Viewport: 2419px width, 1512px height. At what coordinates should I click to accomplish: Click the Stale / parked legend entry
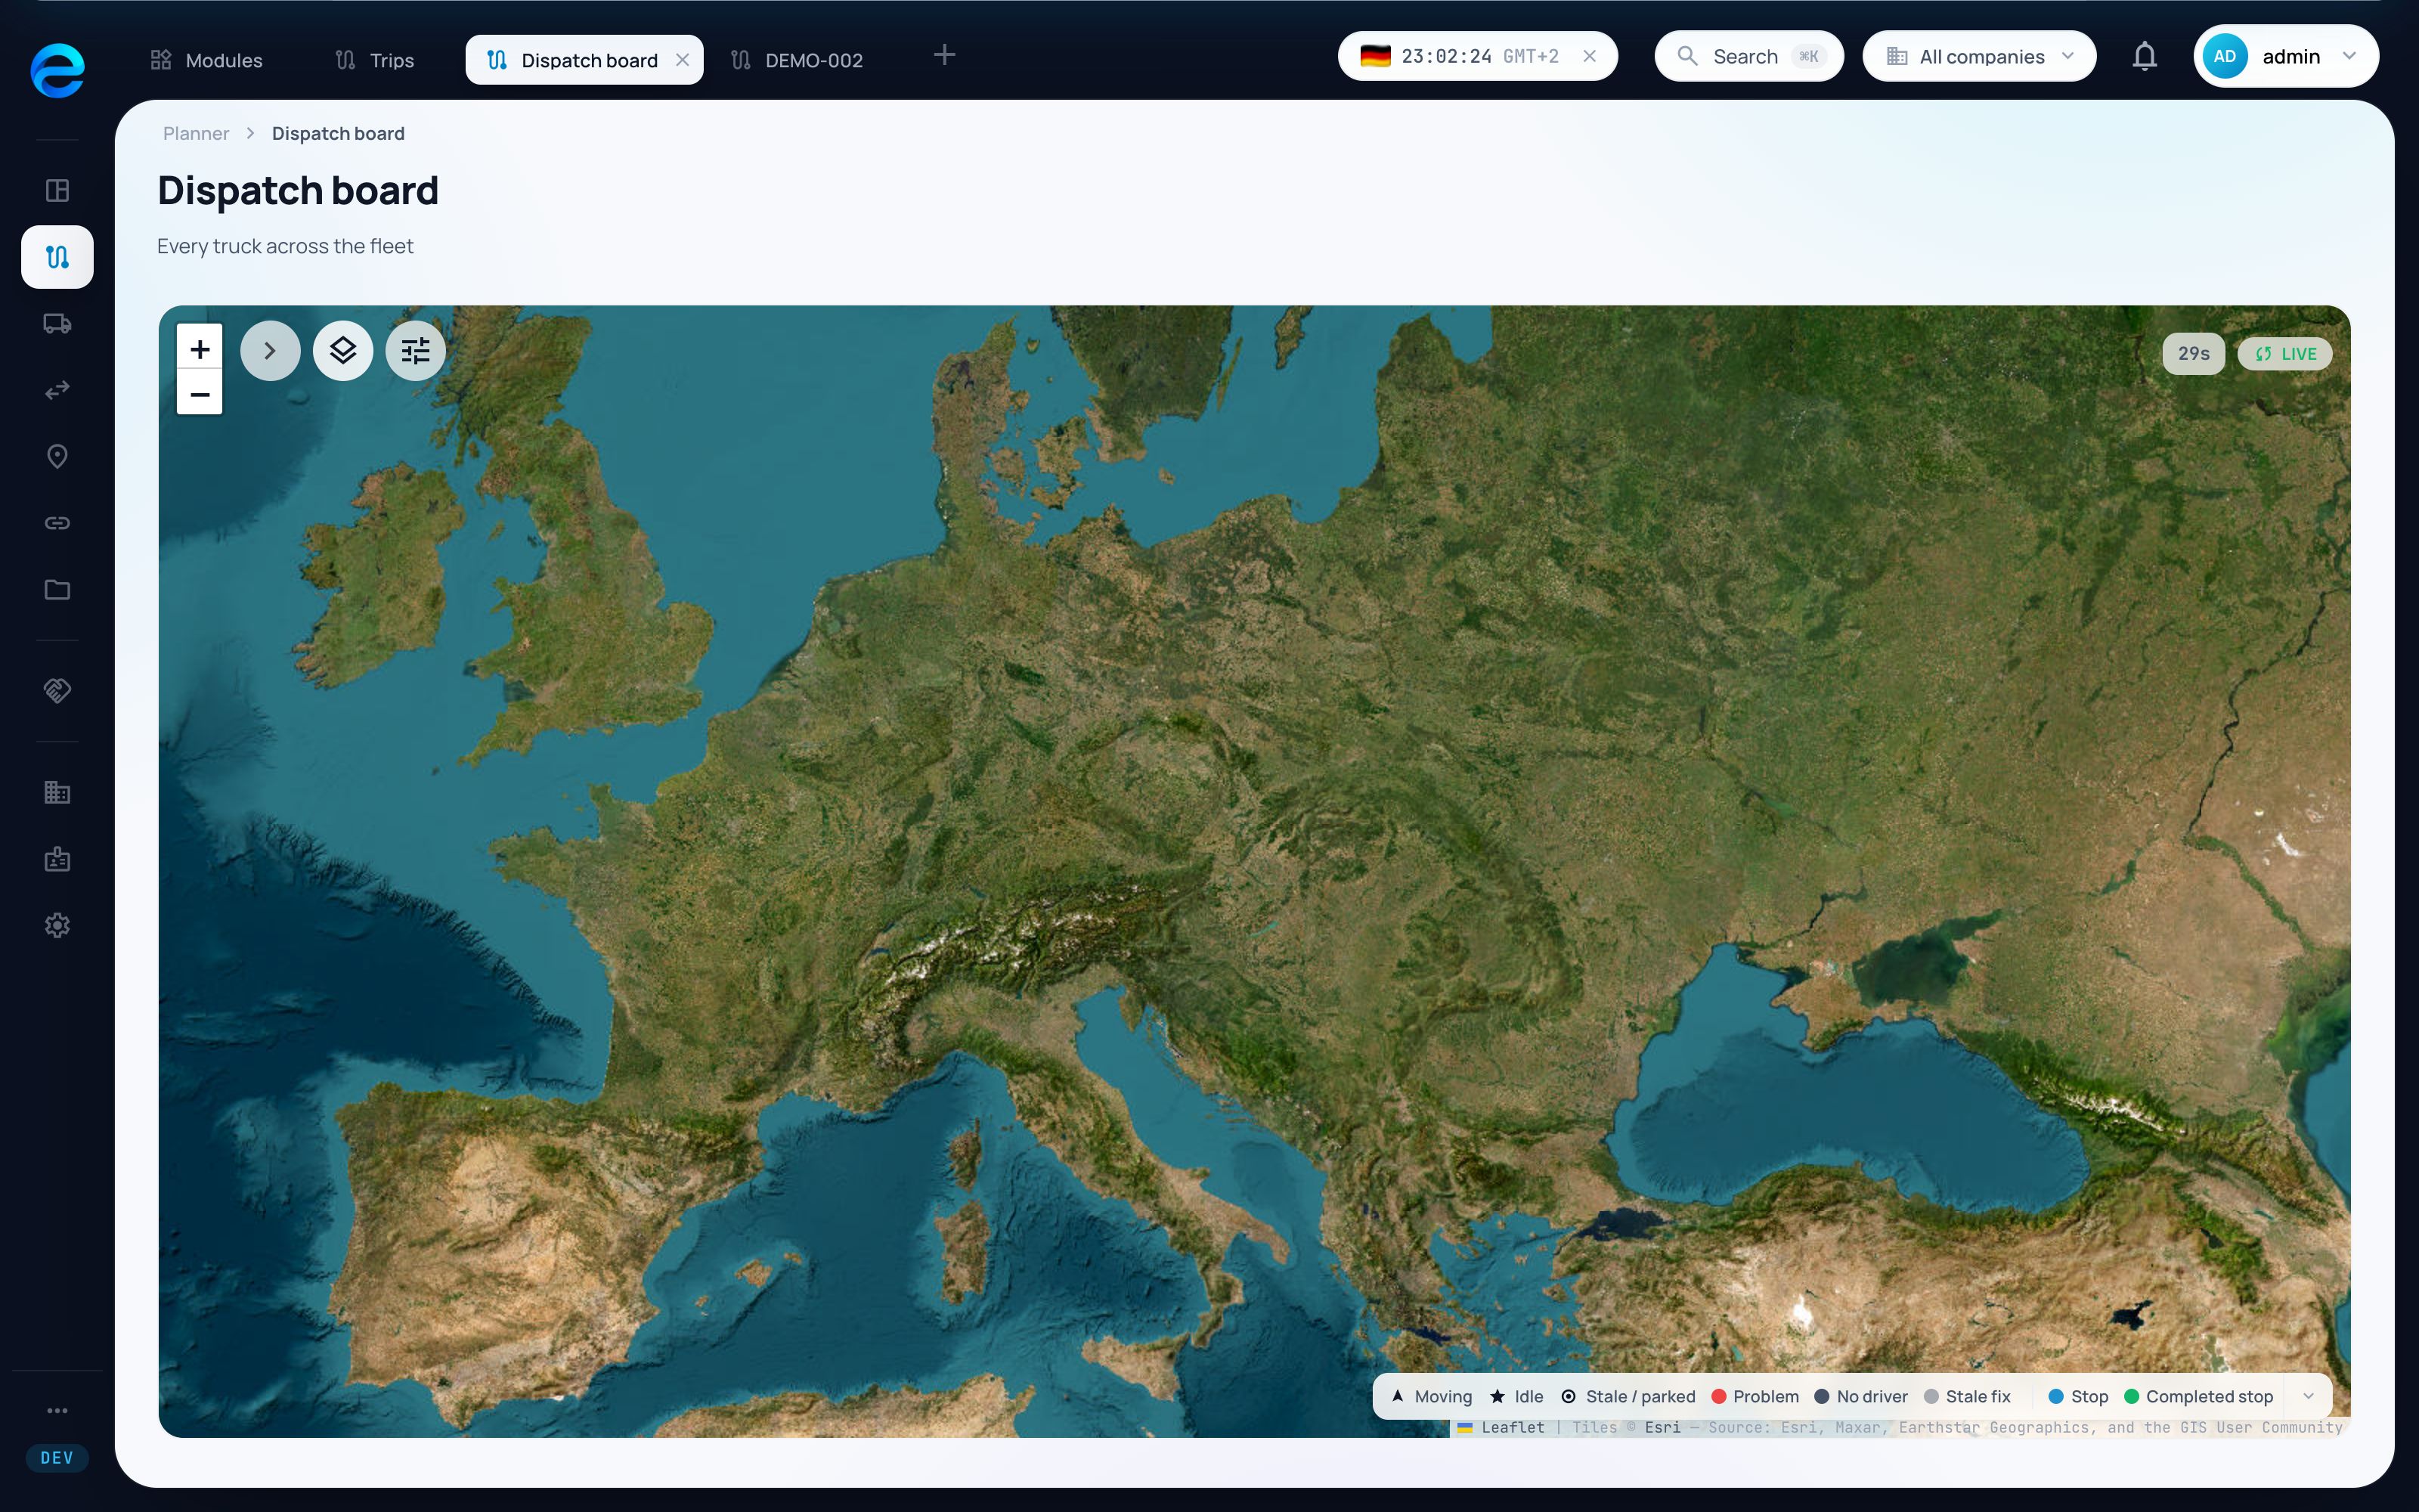coord(1628,1397)
